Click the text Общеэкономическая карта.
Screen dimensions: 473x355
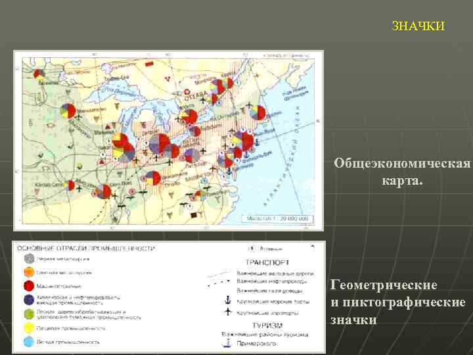(402, 172)
